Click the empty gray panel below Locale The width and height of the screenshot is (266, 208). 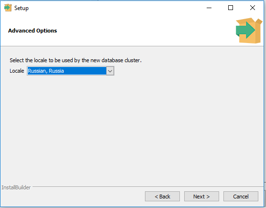[133, 129]
